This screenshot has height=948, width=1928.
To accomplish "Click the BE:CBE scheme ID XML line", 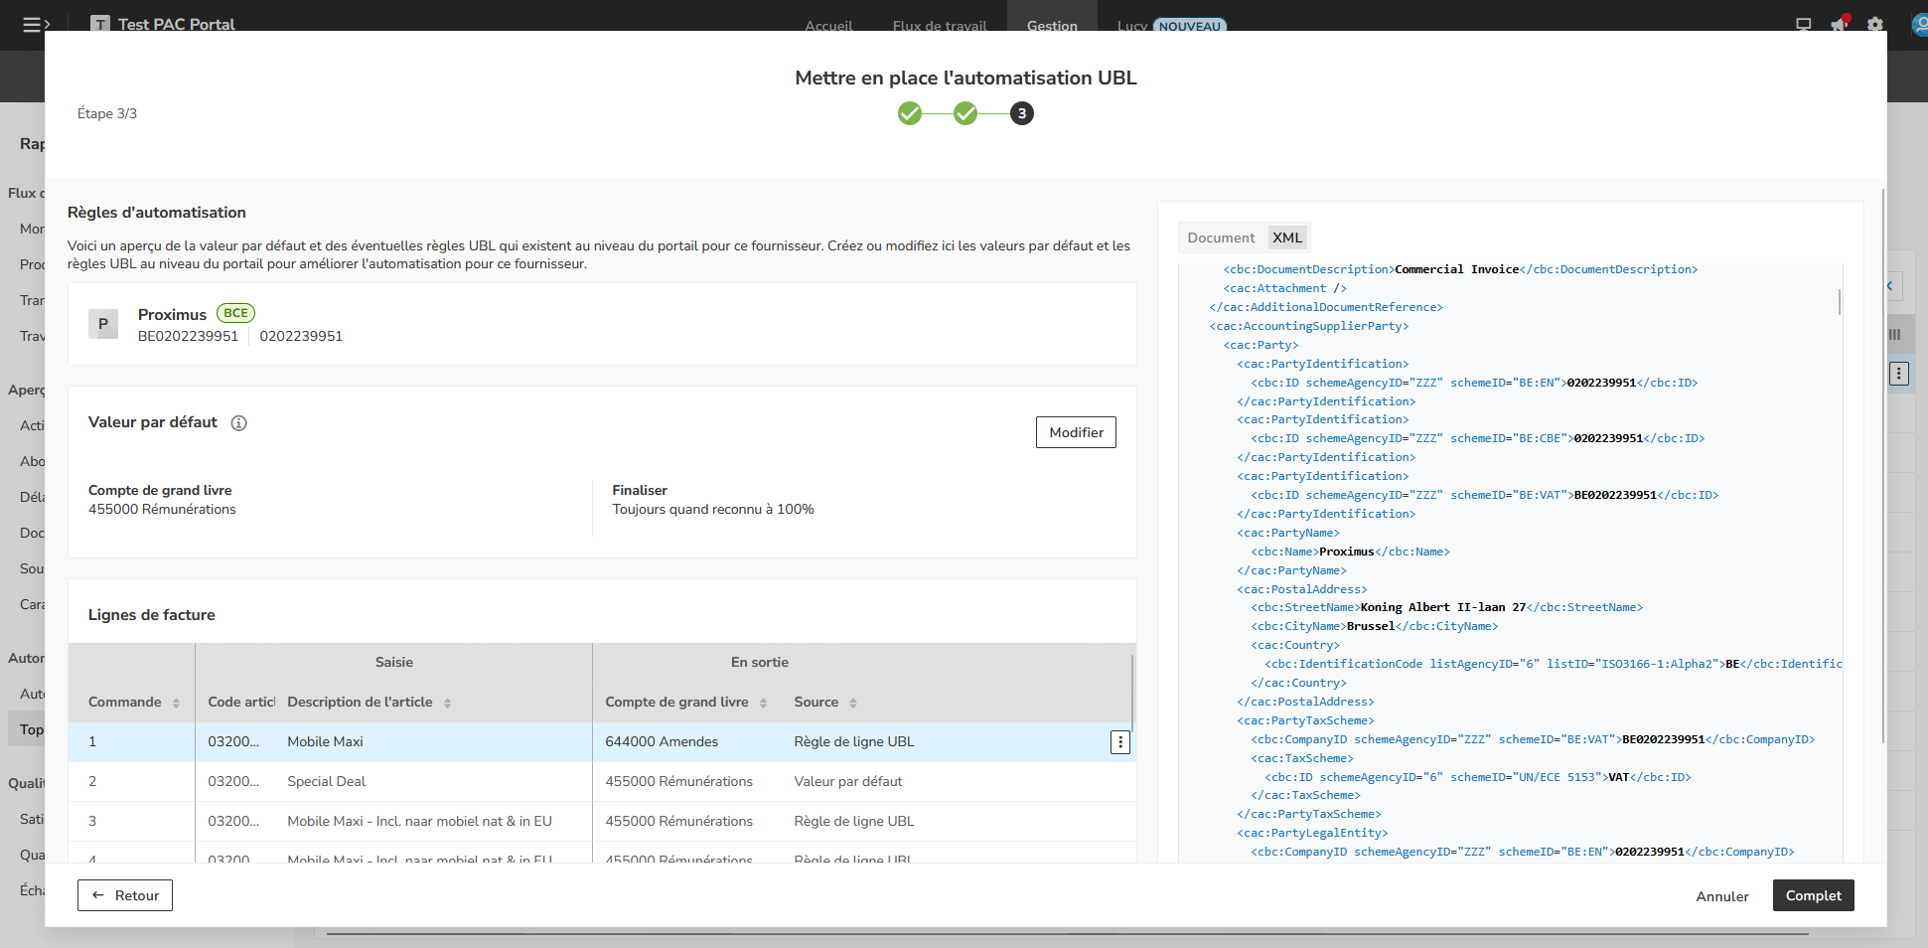I will 1477,438.
